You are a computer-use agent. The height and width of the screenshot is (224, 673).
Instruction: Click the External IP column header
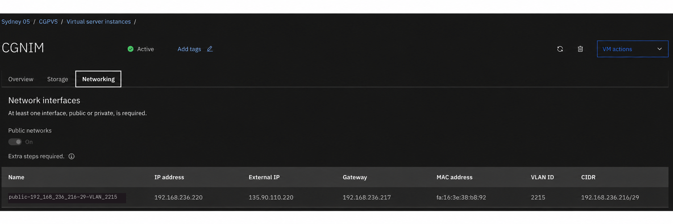[264, 177]
